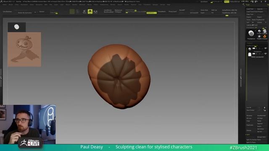Screen dimensions: 269x151
Task: Select the white cylinder subtool thumbnail
Action: click(x=250, y=55)
